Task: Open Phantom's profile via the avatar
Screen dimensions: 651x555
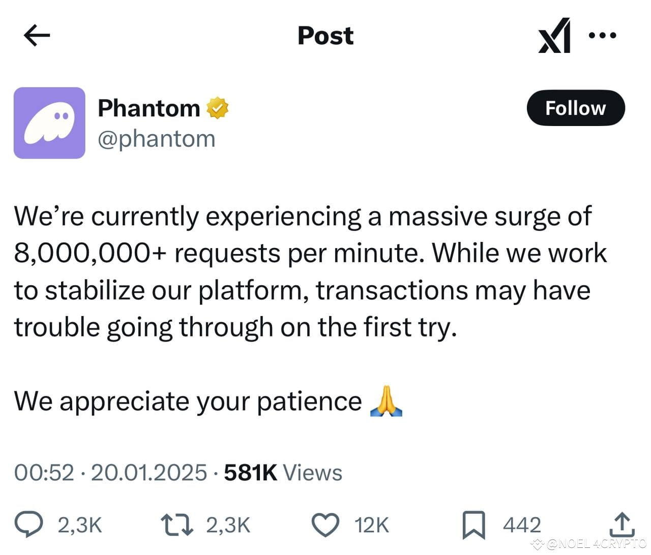Action: pos(49,123)
